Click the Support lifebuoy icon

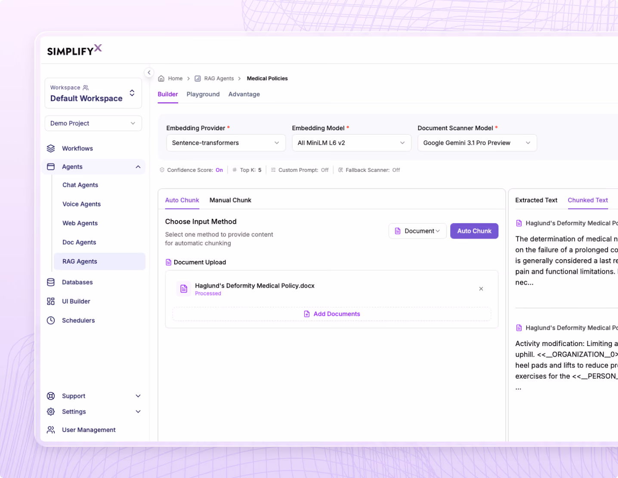pyautogui.click(x=51, y=396)
